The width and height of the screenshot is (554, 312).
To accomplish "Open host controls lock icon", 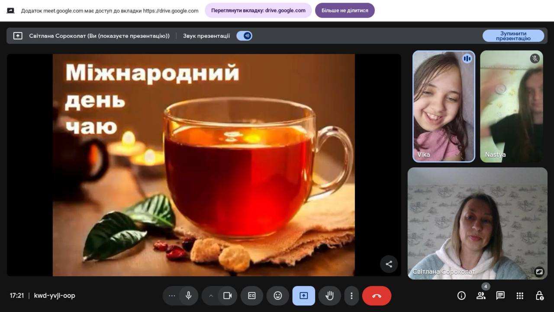I will [x=539, y=296].
